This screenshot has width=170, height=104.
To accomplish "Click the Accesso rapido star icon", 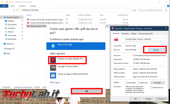I will click(x=5, y=17).
